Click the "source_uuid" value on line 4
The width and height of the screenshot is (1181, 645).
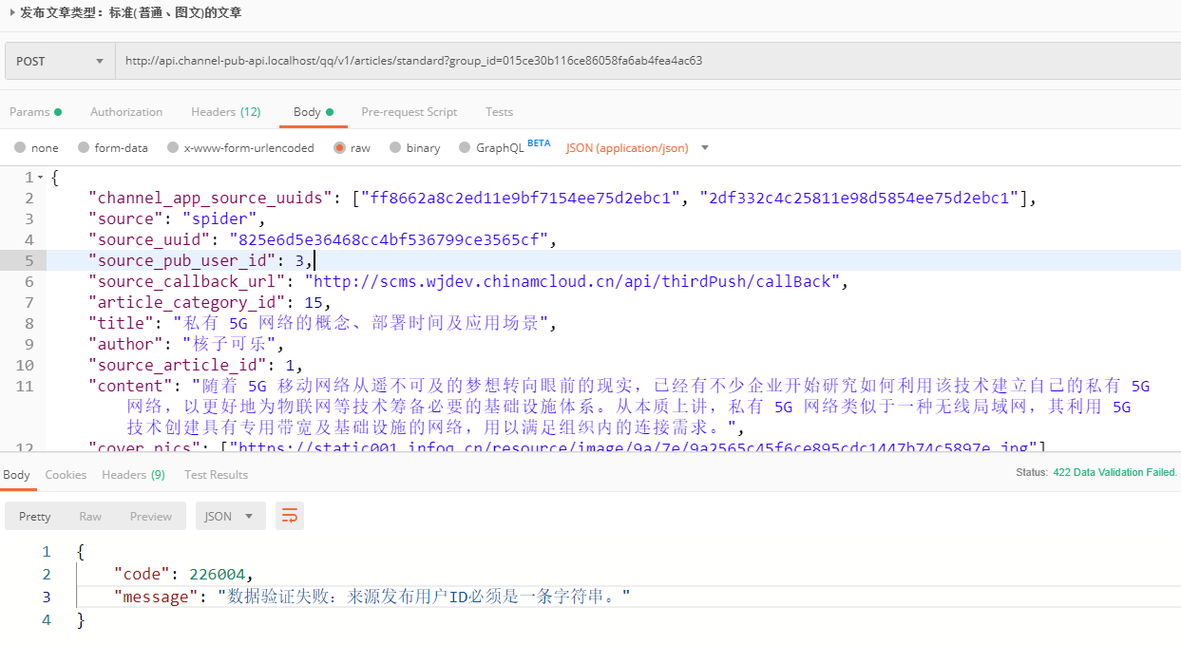tap(389, 239)
